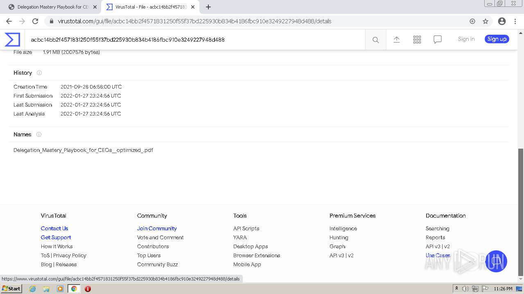Open Mobile App link
The image size is (524, 294).
coord(247,265)
